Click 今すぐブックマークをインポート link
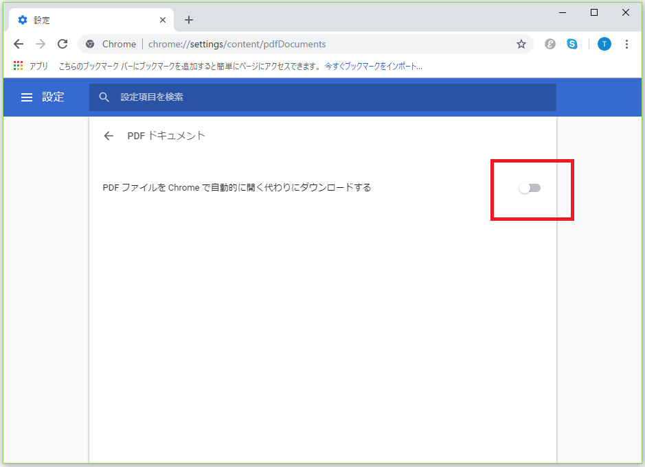The height and width of the screenshot is (467, 645). pyautogui.click(x=373, y=67)
